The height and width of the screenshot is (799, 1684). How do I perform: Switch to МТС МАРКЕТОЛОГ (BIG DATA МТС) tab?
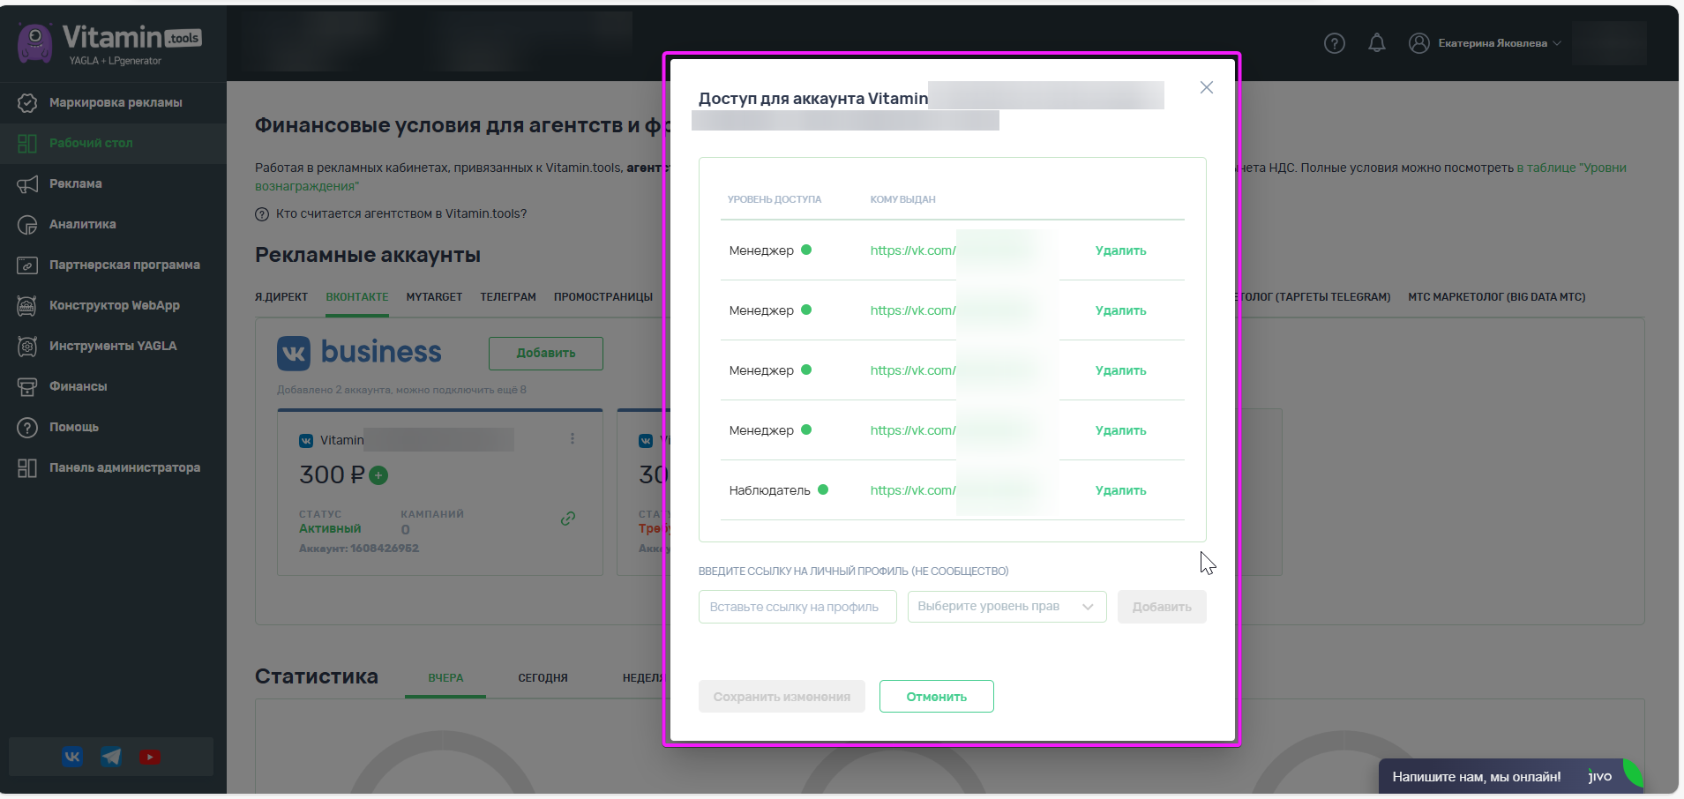tap(1497, 297)
